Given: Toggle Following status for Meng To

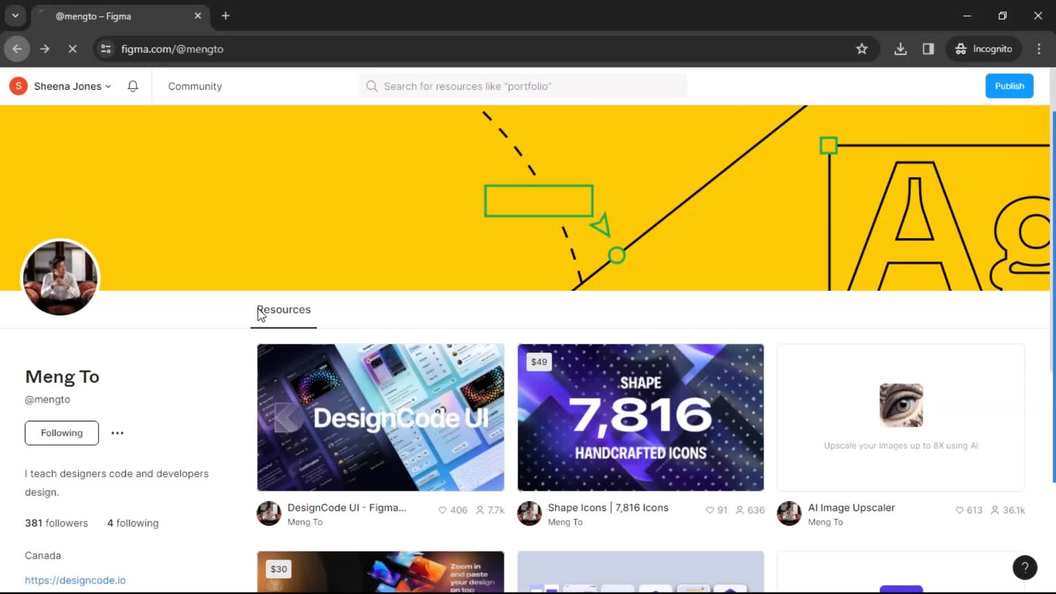Looking at the screenshot, I should 62,433.
